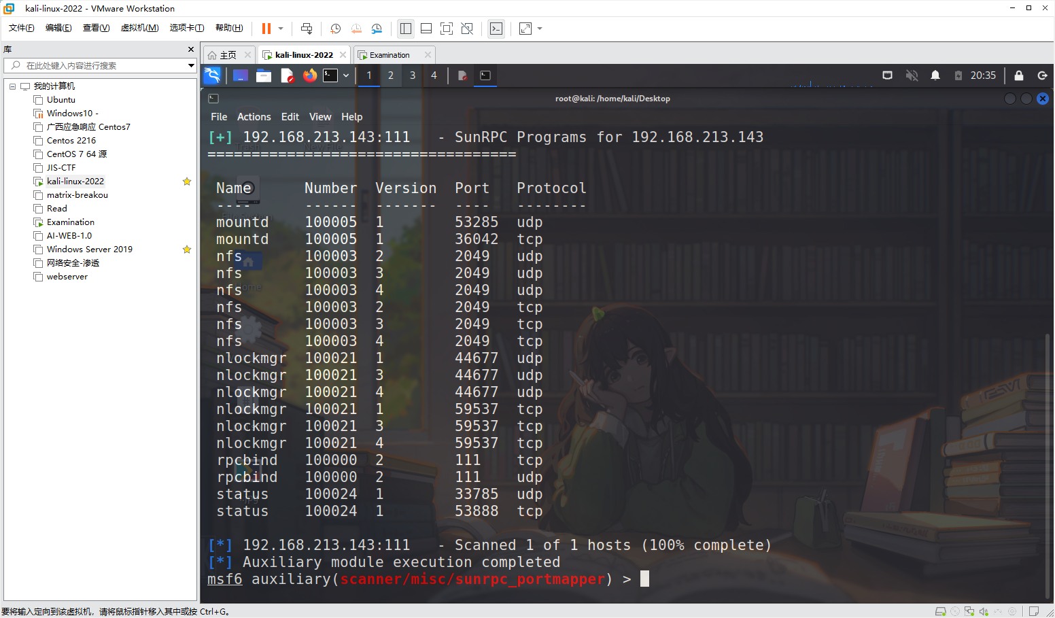Open the file manager from Kali panel
Viewport: 1055px width, 618px height.
[x=264, y=75]
